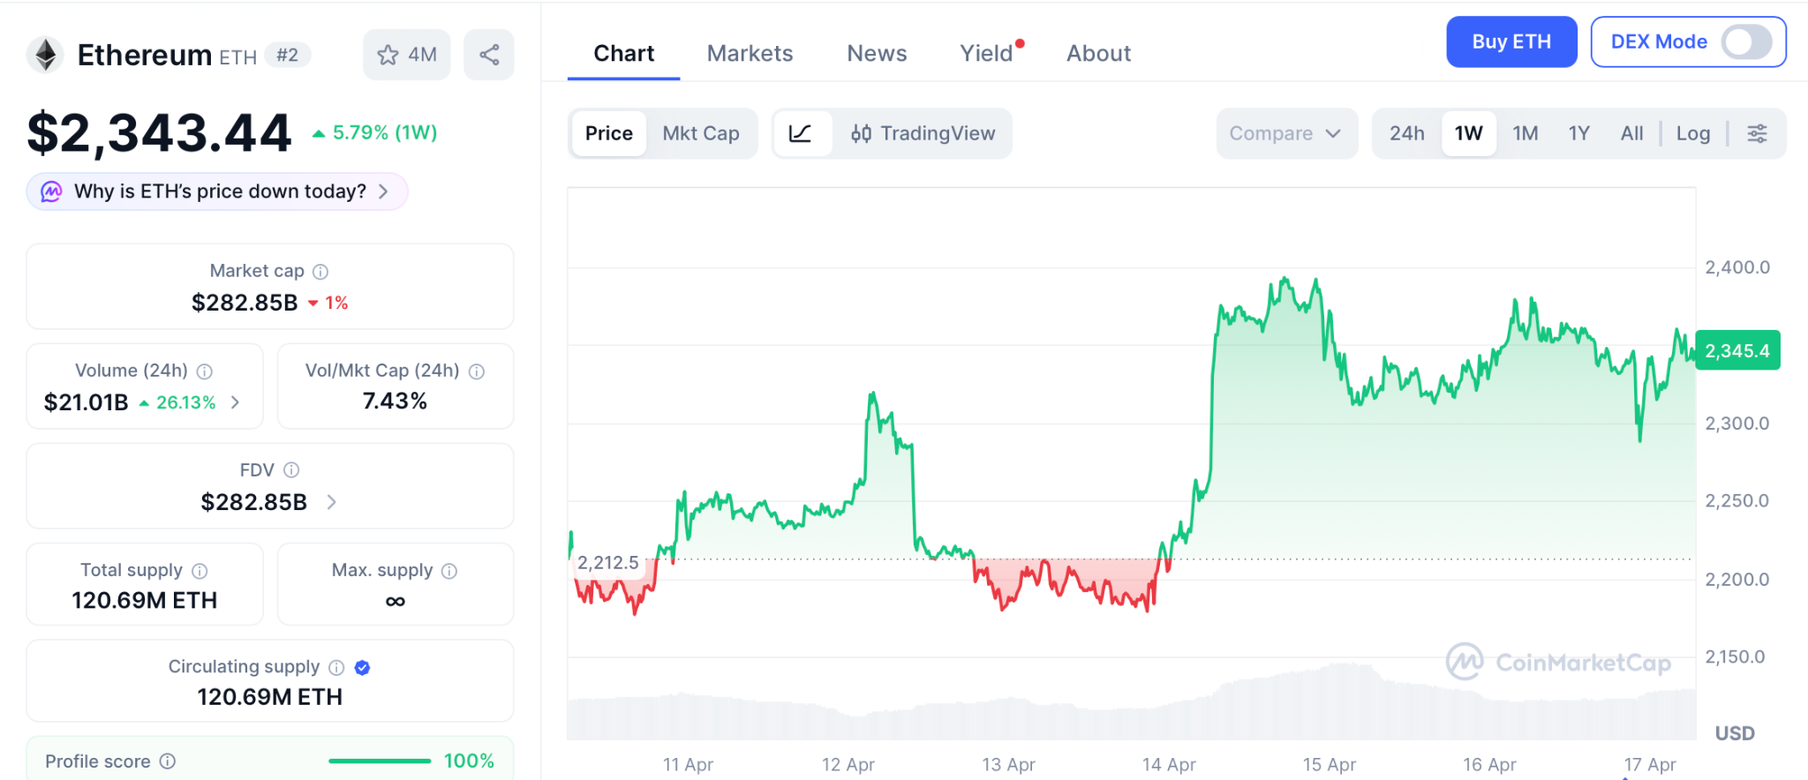Screen dimensions: 1808x780
Task: Click the Market cap info icon
Action: click(320, 272)
